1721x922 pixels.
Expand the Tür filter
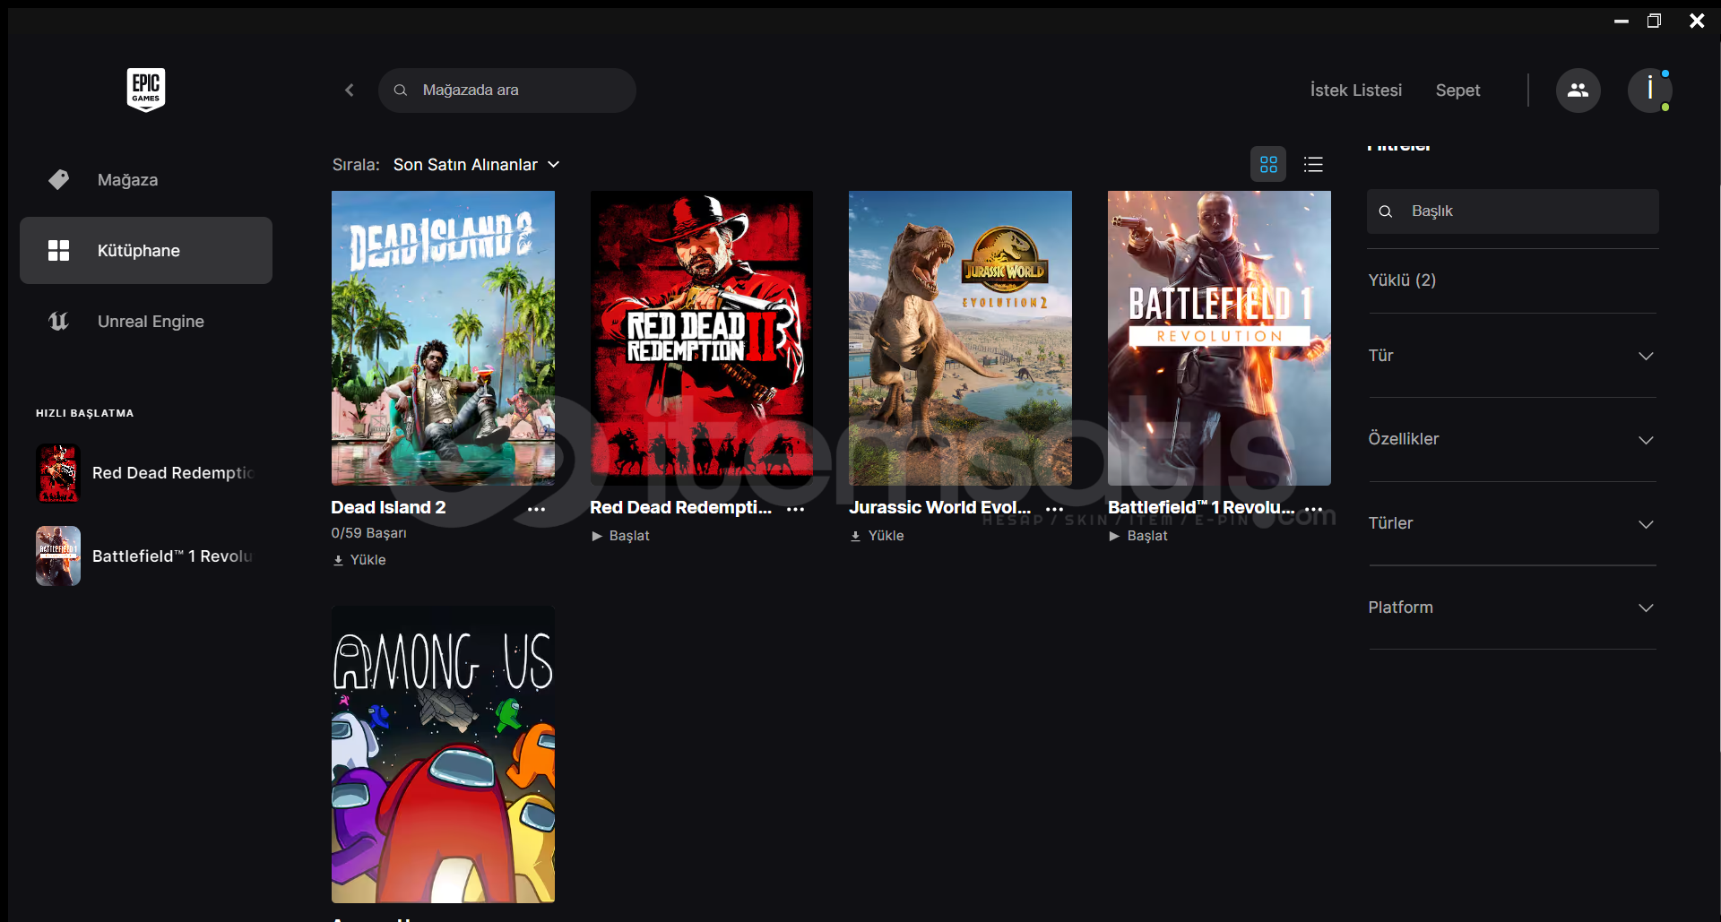(x=1511, y=356)
